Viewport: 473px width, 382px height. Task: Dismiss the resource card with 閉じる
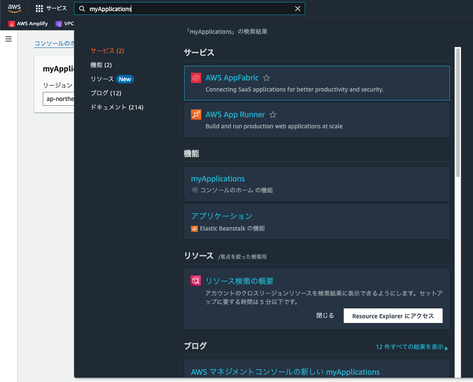tap(325, 315)
